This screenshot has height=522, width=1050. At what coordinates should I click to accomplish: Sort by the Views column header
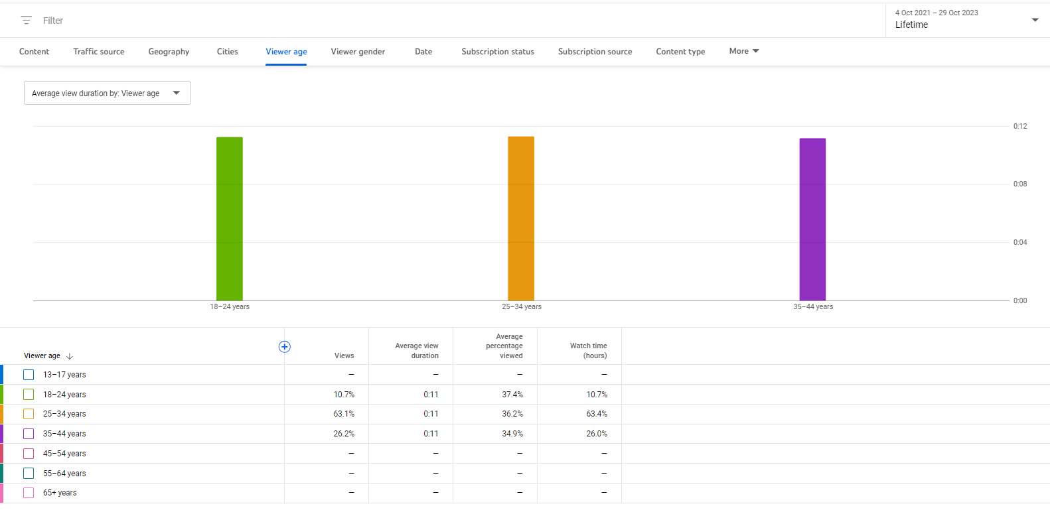(344, 356)
